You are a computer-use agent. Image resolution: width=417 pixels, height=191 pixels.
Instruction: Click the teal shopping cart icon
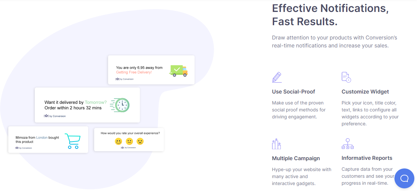pos(73,141)
